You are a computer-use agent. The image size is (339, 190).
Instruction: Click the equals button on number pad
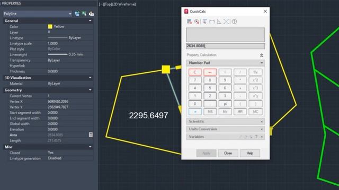195,111
